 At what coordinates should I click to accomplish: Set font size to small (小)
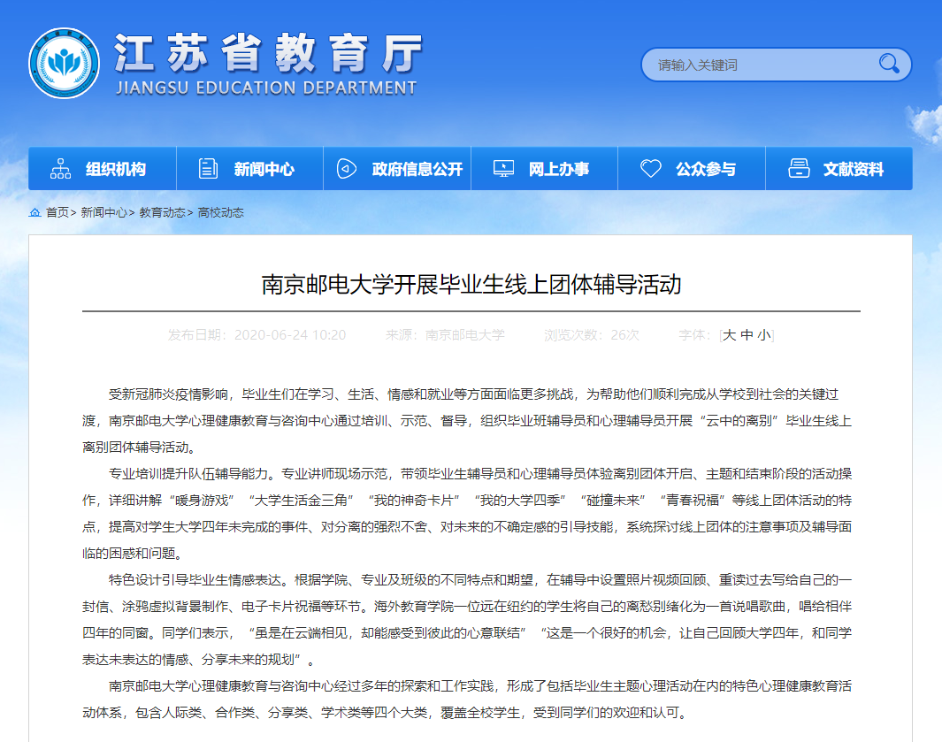tap(764, 335)
